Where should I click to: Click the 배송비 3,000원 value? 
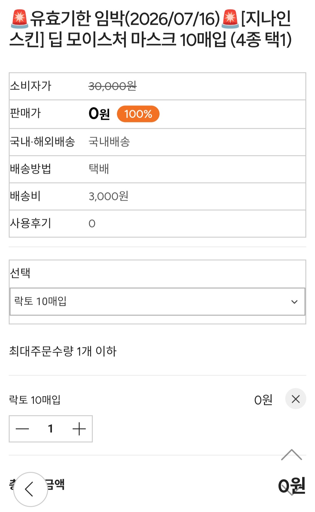[x=108, y=196]
